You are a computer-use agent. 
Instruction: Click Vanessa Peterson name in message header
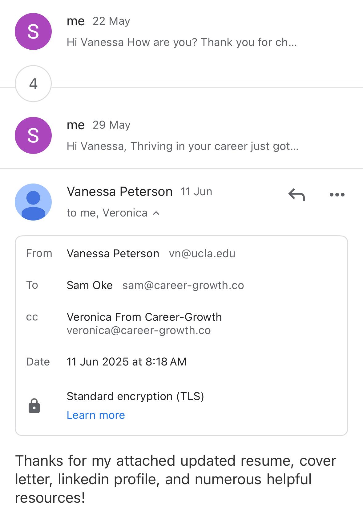coord(119,192)
